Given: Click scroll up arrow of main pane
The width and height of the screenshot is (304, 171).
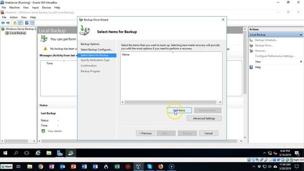Looking at the screenshot, I should pos(245,29).
